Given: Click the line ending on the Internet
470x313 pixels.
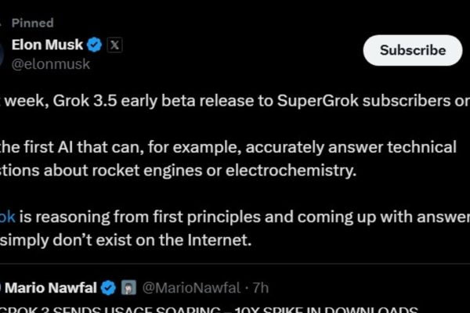Looking at the screenshot, I should (x=125, y=240).
